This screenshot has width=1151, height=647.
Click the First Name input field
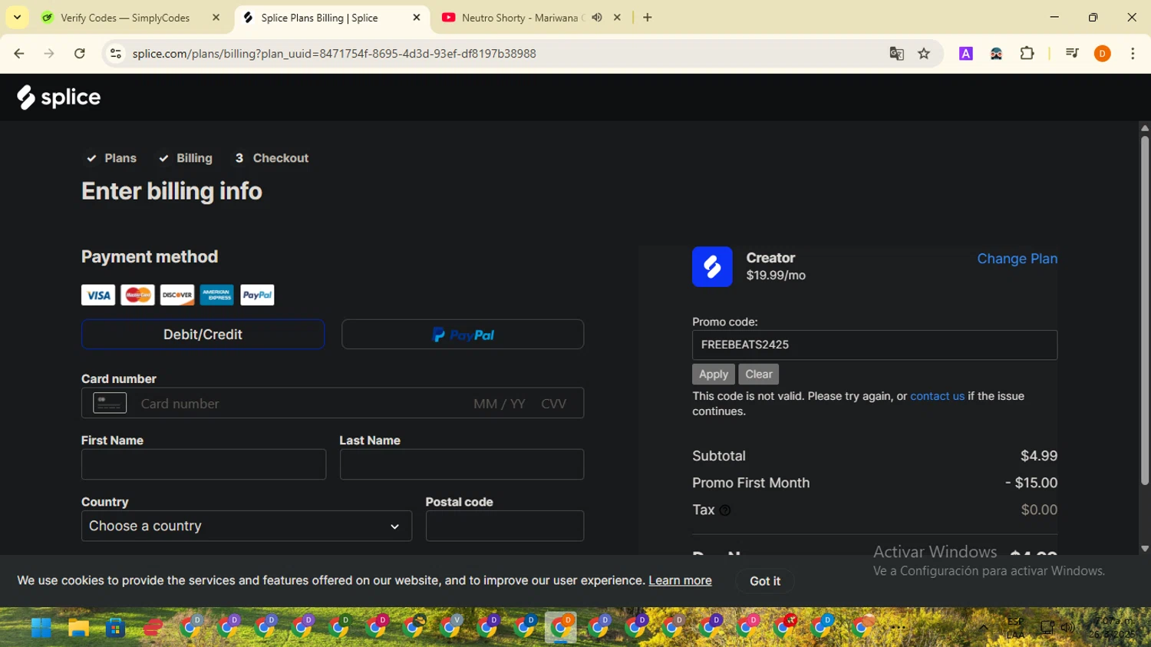coord(203,464)
